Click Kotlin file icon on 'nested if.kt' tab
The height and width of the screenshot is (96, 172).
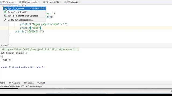(x=44, y=2)
